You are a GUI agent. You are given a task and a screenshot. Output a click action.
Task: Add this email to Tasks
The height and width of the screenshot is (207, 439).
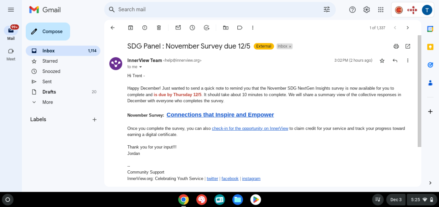pyautogui.click(x=206, y=28)
